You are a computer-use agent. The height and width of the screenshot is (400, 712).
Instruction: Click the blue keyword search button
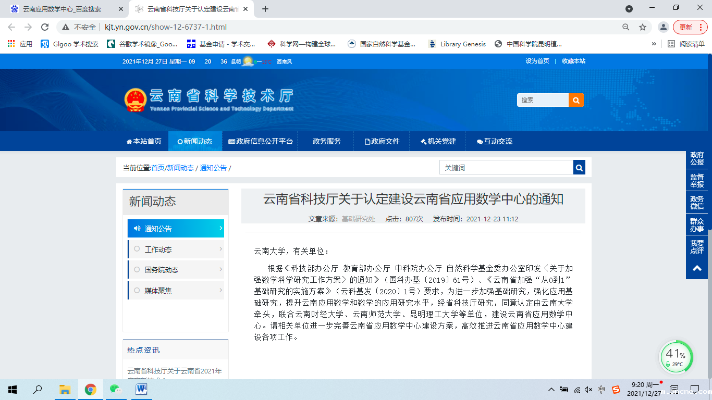point(579,167)
